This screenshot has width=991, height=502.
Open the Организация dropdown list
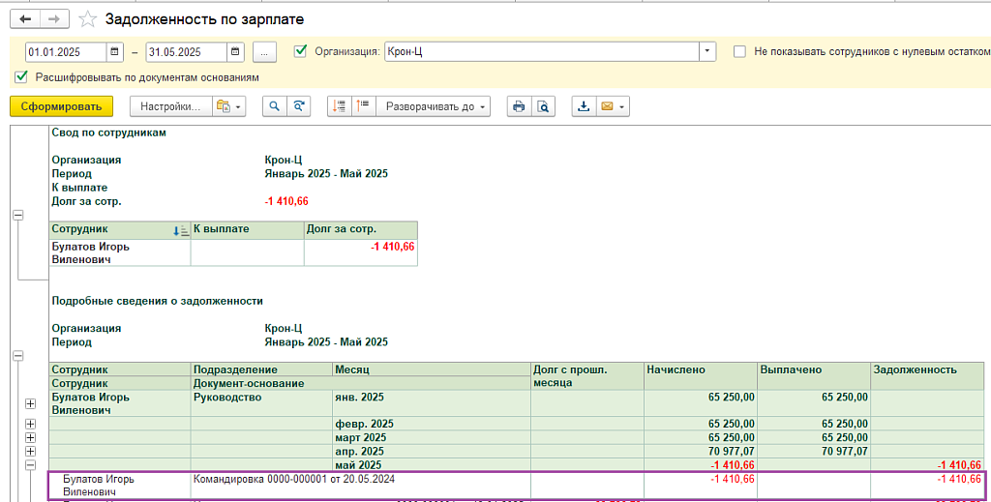[x=707, y=51]
